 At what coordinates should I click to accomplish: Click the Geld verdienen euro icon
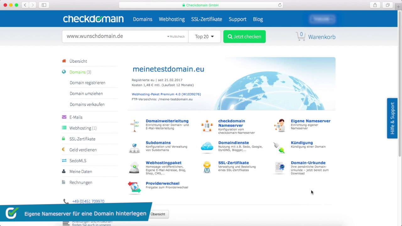(63, 149)
